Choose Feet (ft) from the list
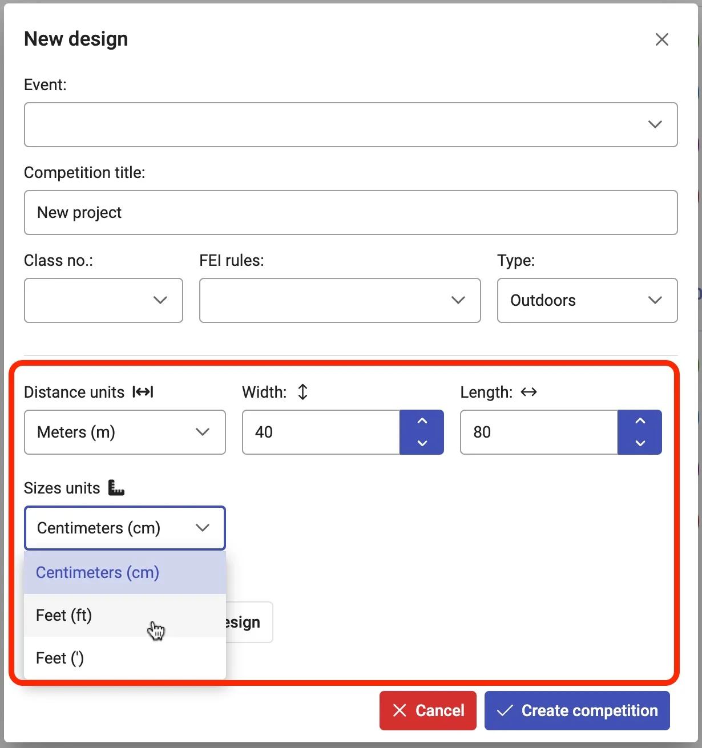702x748 pixels. pyautogui.click(x=64, y=615)
